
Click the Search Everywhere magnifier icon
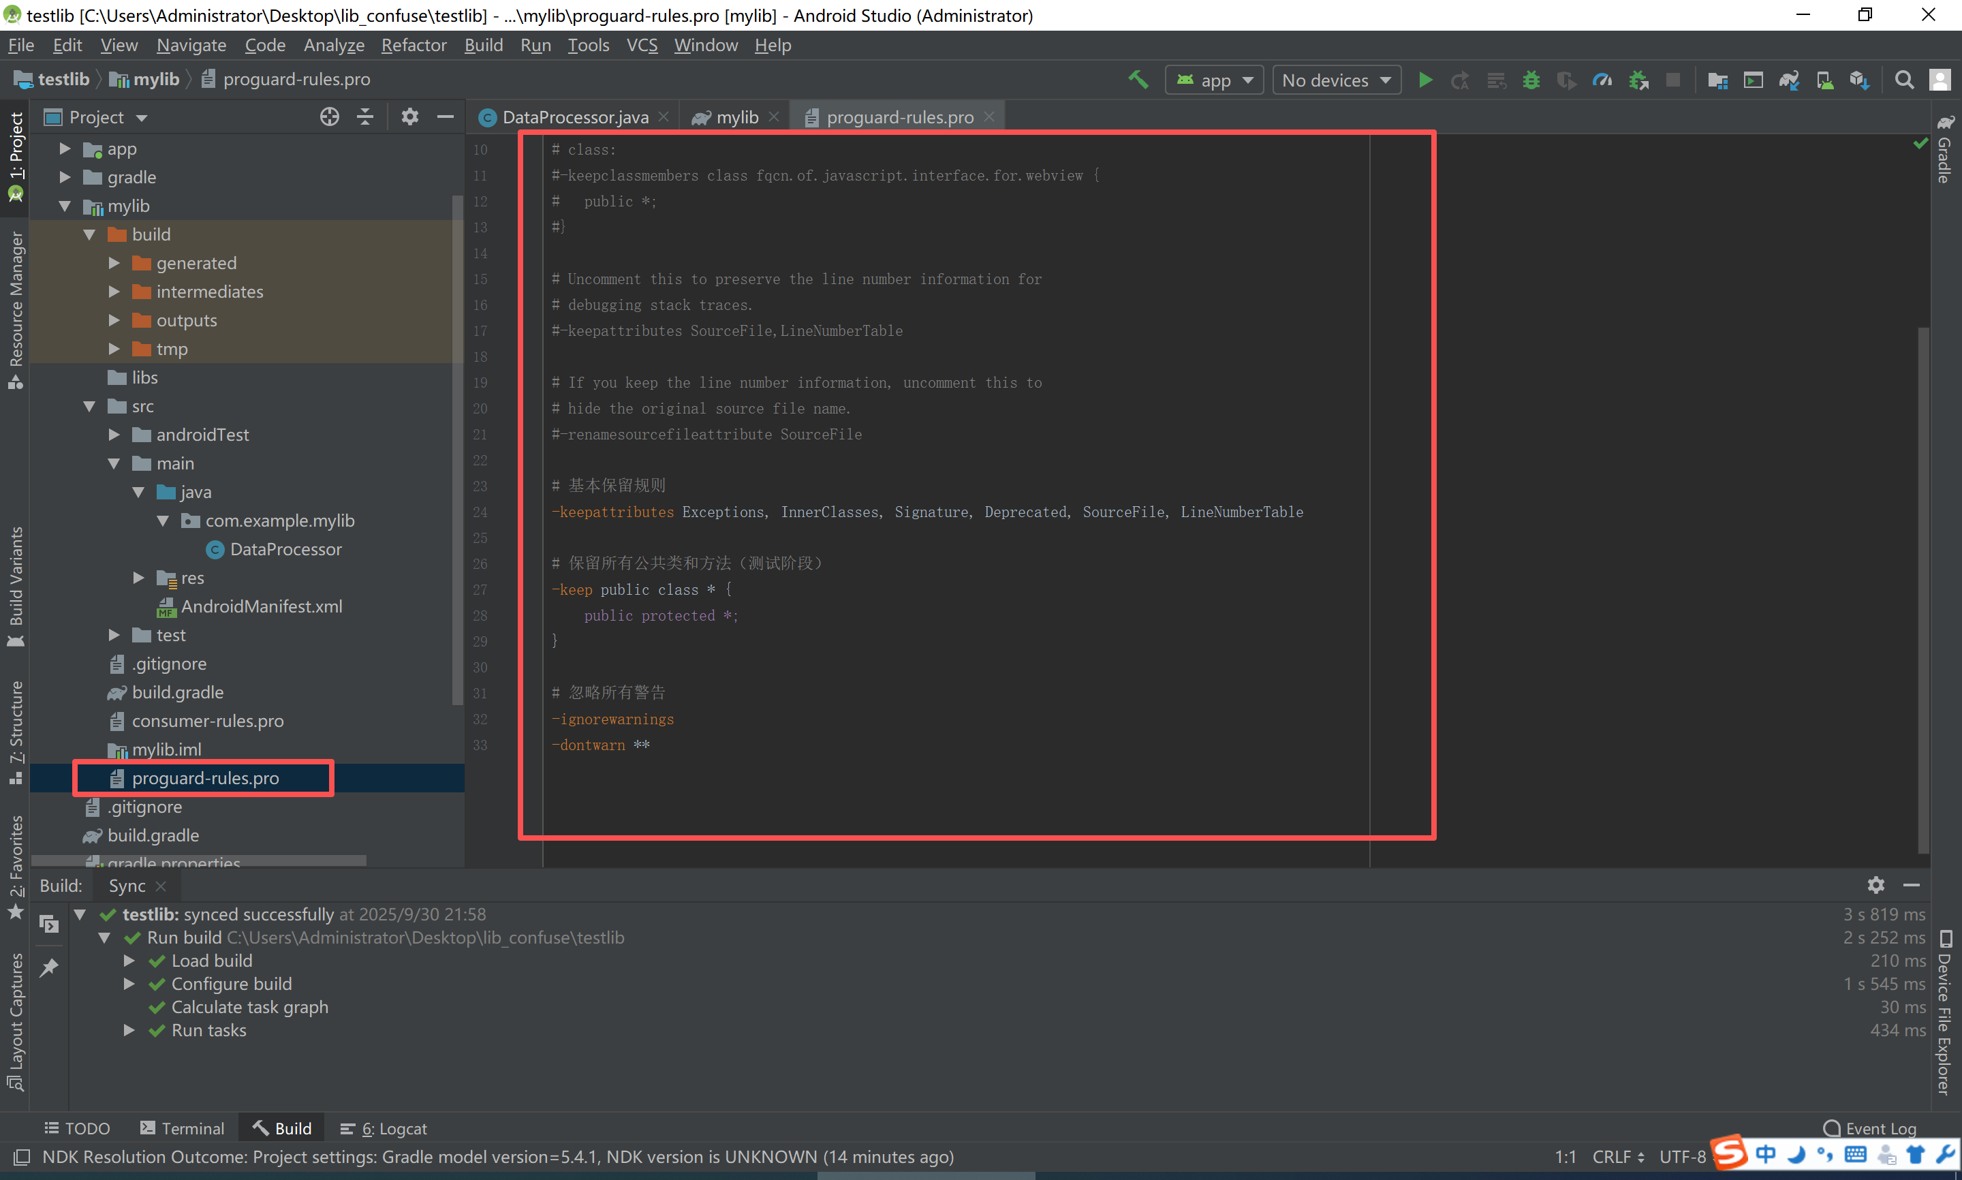[1904, 80]
